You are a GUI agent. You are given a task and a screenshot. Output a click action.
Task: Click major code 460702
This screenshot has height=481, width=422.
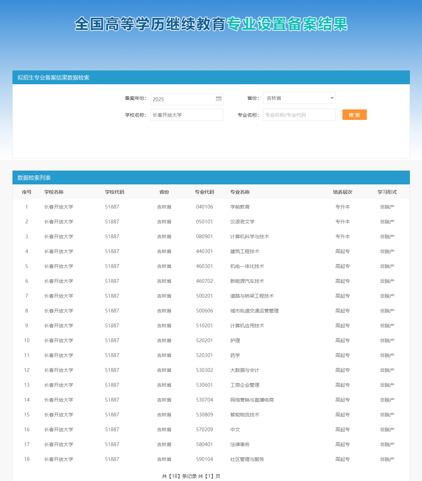coord(205,281)
